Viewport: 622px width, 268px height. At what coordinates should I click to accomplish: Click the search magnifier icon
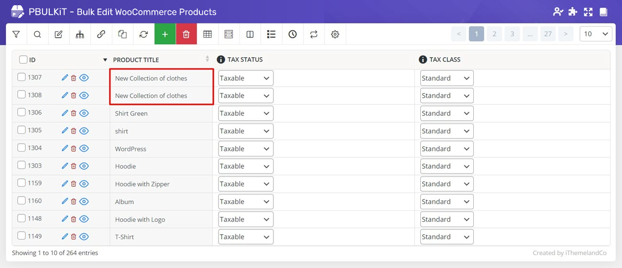[37, 34]
